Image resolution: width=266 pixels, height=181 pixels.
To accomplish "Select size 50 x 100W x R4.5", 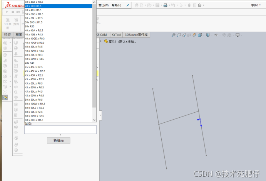I will tap(59, 103).
